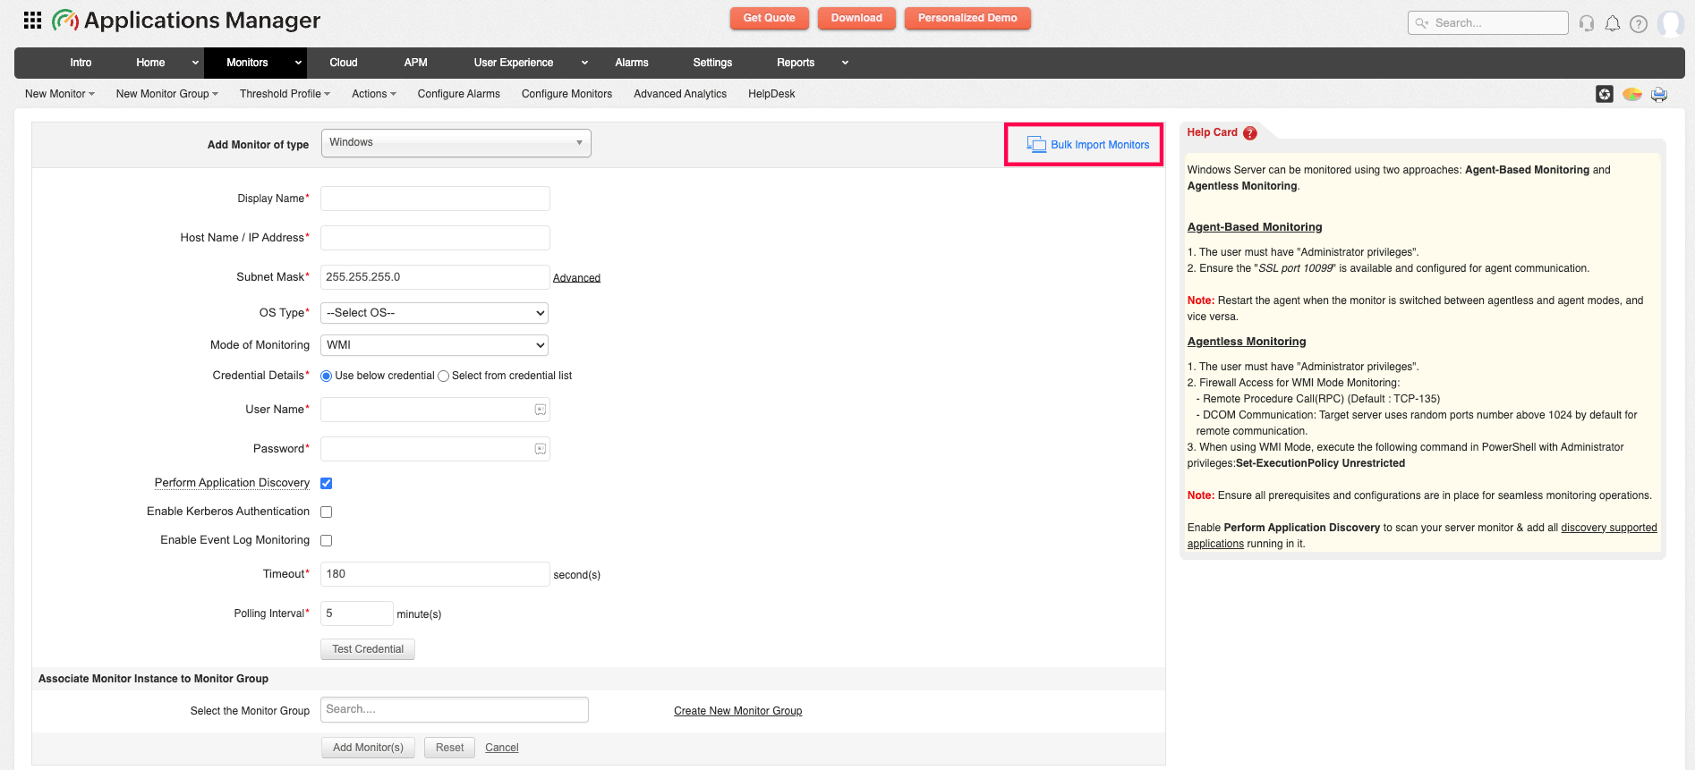The height and width of the screenshot is (770, 1695).
Task: Expand the Actions menu
Action: pyautogui.click(x=374, y=94)
